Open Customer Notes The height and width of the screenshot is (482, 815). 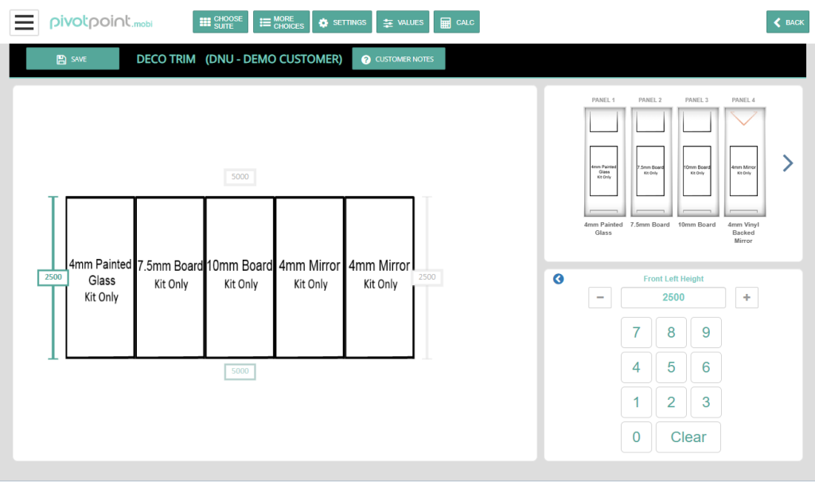click(398, 59)
